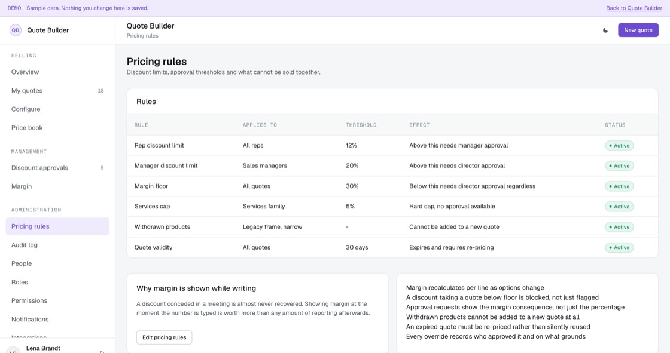Screen dimensions: 670x353
Task: Click the APPLIES TO column header
Action: [260, 125]
